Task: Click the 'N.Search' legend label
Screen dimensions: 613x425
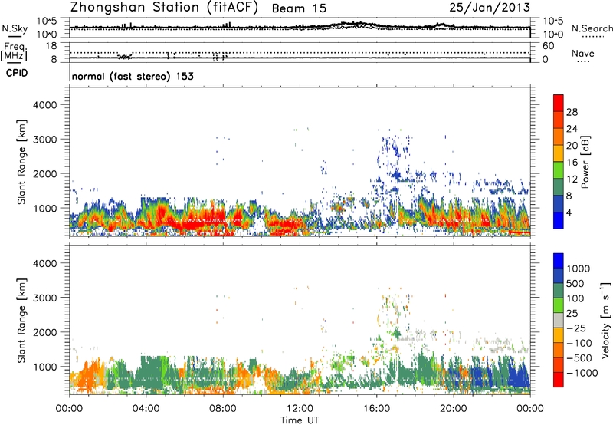Action: coord(592,28)
